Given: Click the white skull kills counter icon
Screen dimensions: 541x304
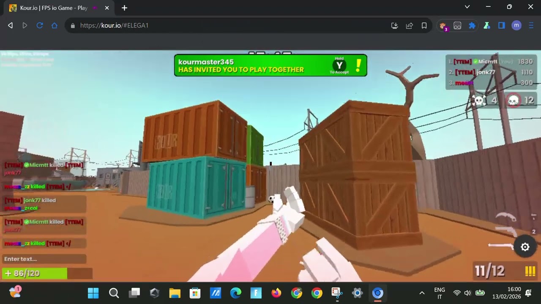Looking at the screenshot, I should (x=480, y=100).
